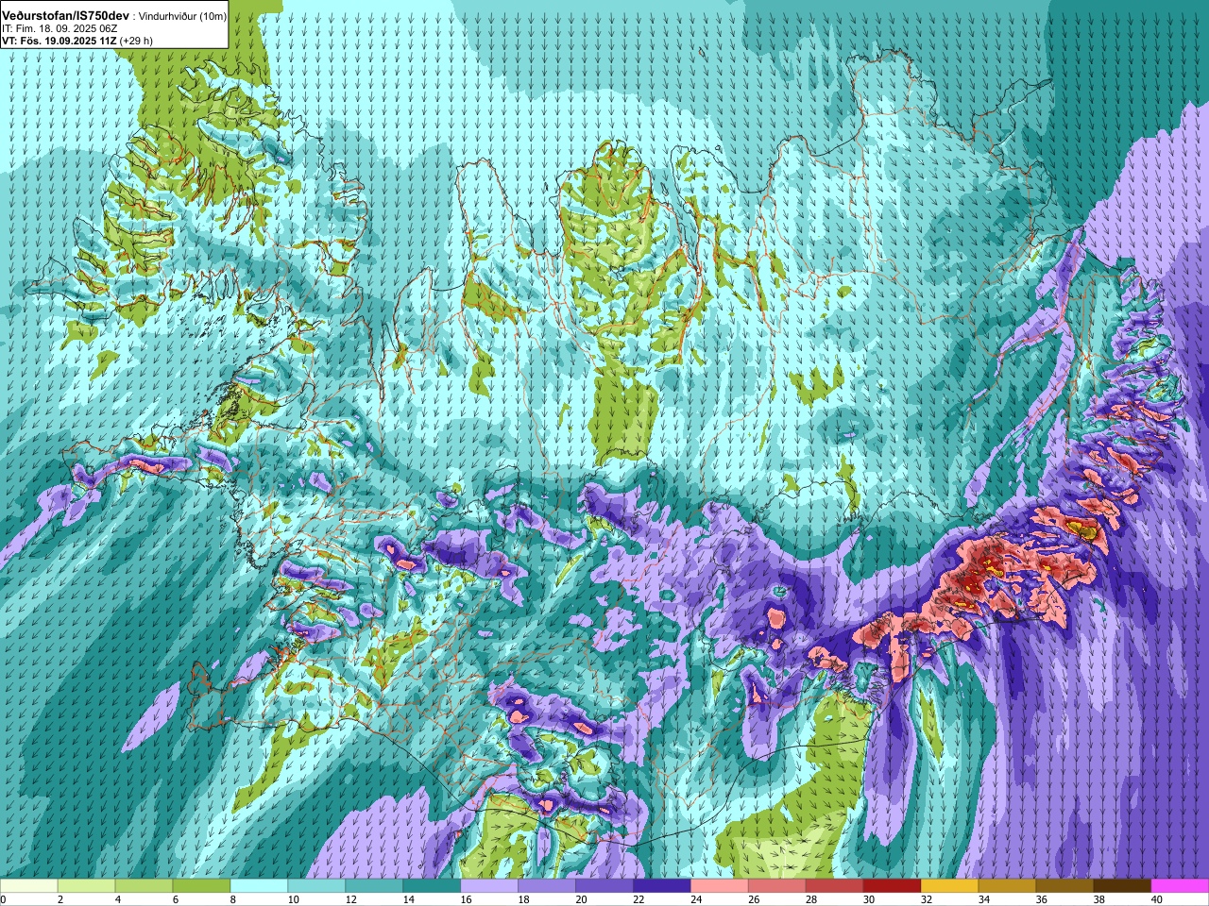The image size is (1209, 906).
Task: Click the brown 36–38 legend swatch
Action: 1065,886
